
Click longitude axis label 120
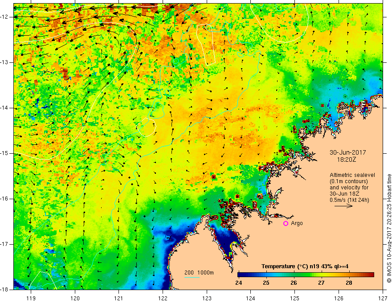pos(75,298)
